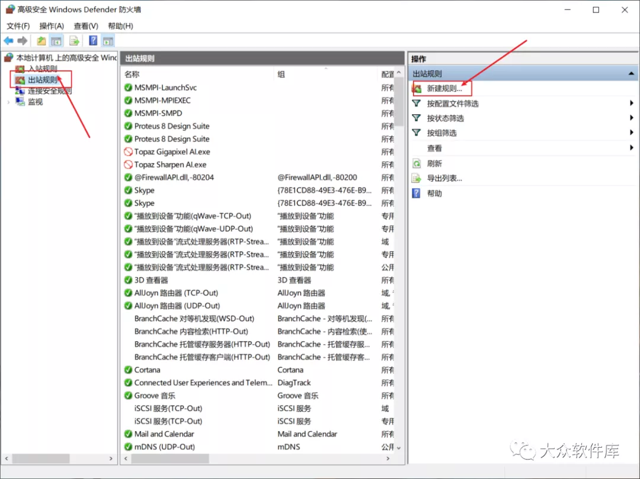640x479 pixels.
Task: Click the Up one level folder icon
Action: pyautogui.click(x=41, y=41)
